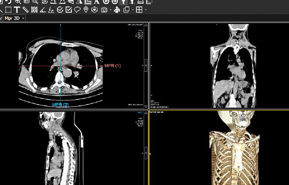The width and height of the screenshot is (289, 185).
Task: Click the sagittal spine CT image
Action: (61, 148)
